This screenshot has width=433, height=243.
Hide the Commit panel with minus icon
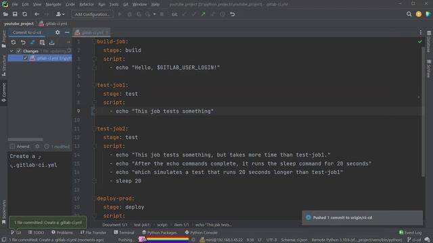point(67,32)
